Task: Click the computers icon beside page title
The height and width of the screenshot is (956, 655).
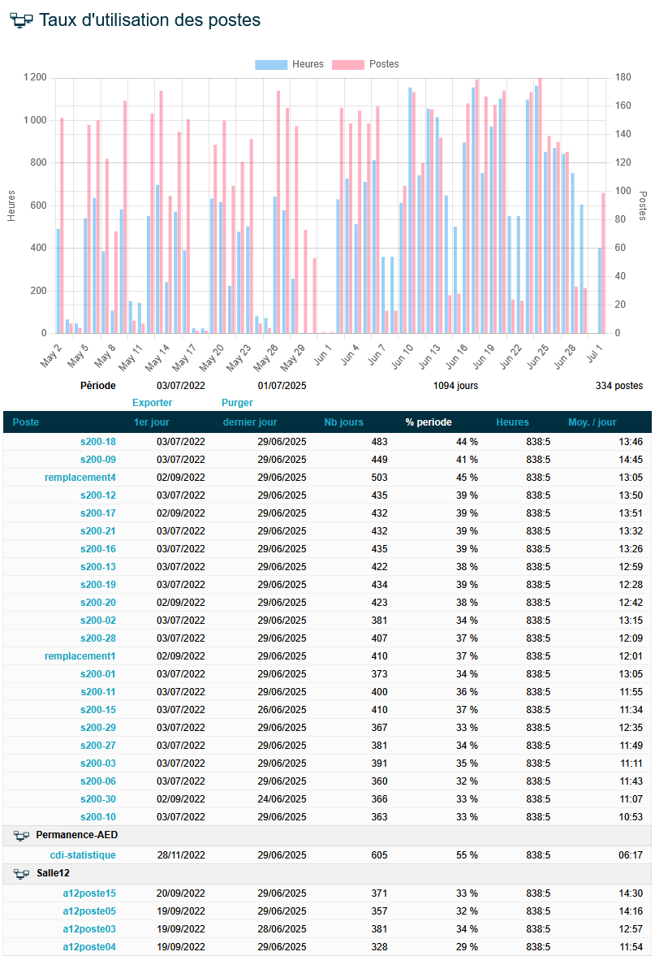Action: (x=21, y=21)
